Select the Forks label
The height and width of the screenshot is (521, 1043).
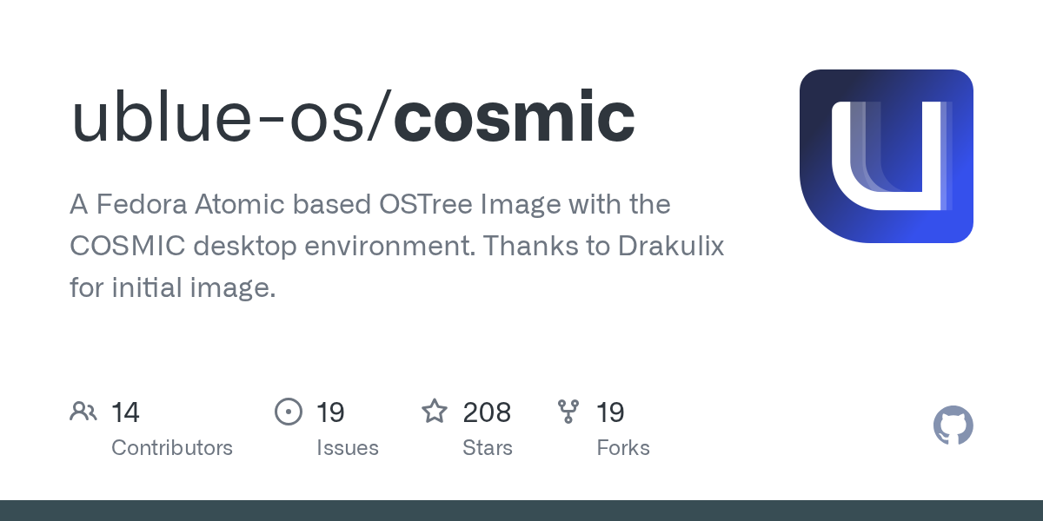click(623, 448)
